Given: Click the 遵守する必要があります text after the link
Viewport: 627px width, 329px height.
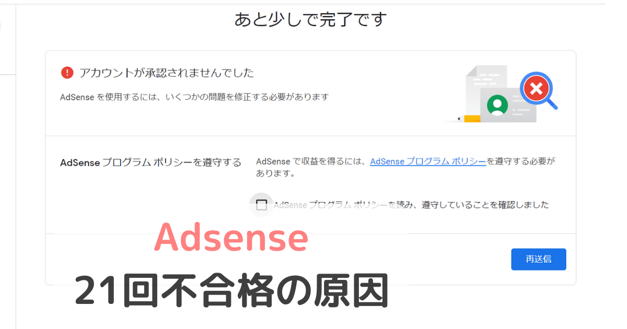Looking at the screenshot, I should tap(406, 167).
